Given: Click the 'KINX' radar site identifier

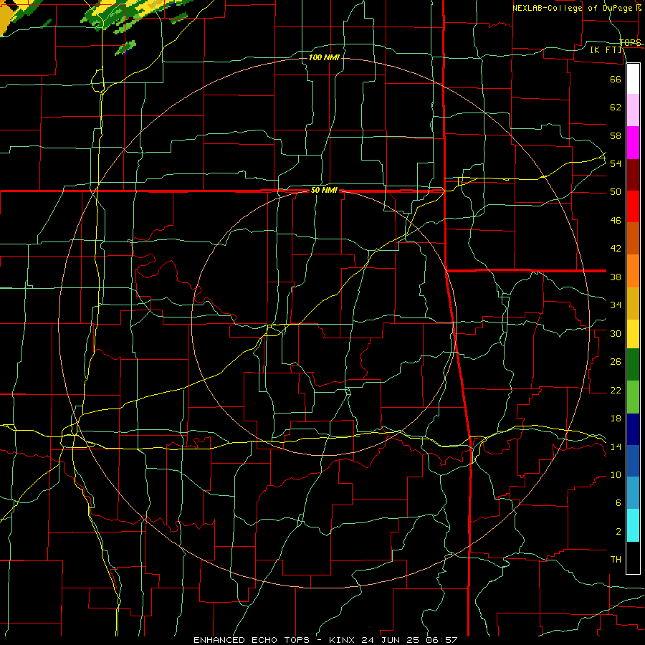Looking at the screenshot, I should tap(343, 640).
